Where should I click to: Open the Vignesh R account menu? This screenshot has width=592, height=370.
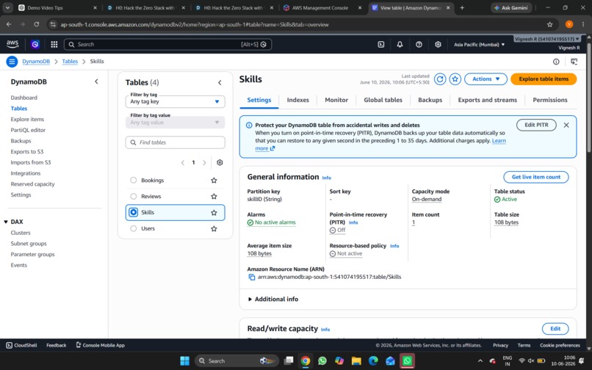[x=547, y=39]
